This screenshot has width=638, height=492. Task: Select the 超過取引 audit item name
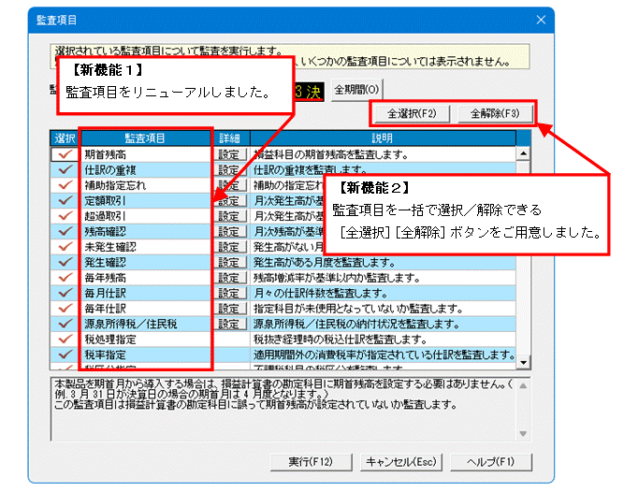[x=106, y=216]
